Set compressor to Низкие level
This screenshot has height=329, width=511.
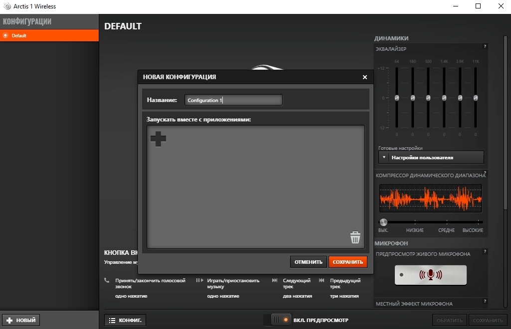click(x=415, y=230)
